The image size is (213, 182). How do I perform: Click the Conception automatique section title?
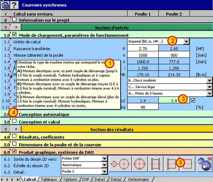[44, 115]
